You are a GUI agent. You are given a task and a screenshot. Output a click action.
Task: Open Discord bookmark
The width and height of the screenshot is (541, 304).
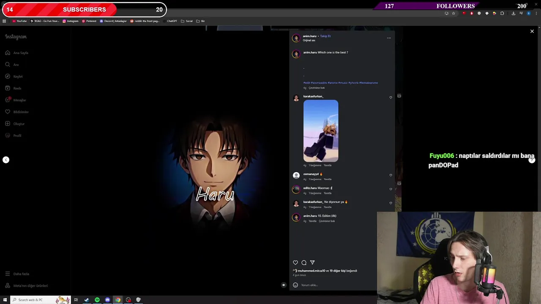(x=113, y=21)
